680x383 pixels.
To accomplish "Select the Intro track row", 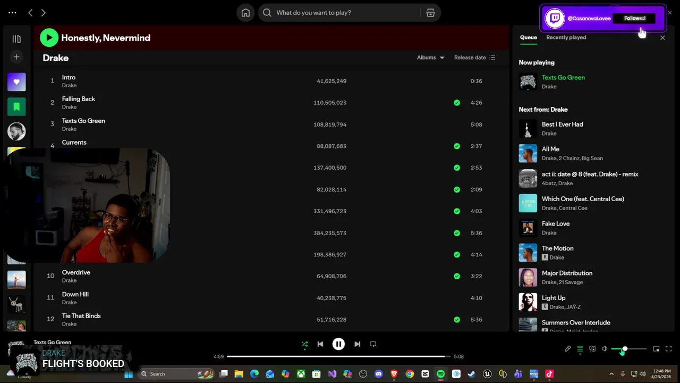I will click(271, 81).
